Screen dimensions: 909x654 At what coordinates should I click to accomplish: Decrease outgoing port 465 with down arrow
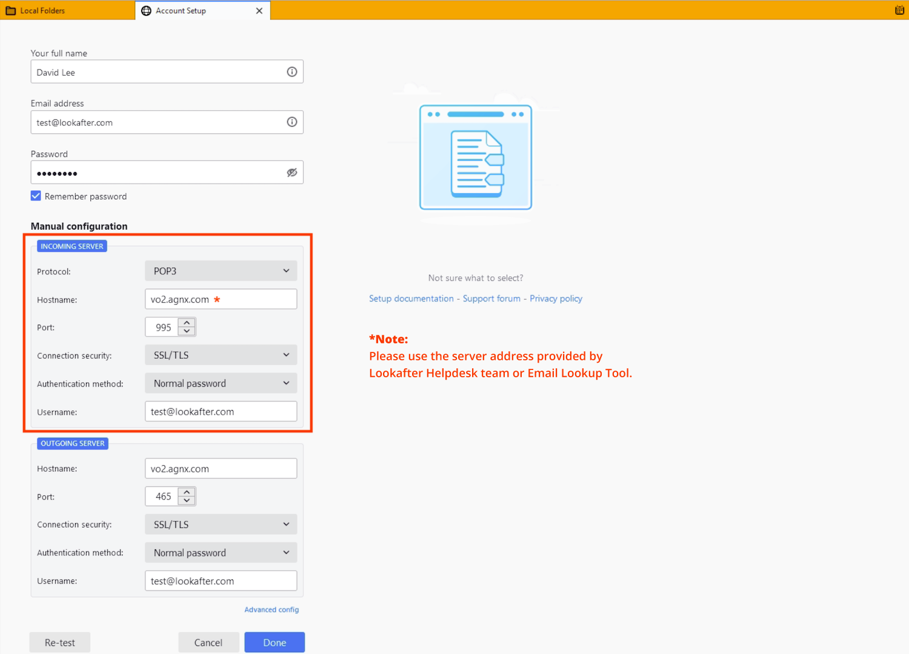pyautogui.click(x=187, y=501)
